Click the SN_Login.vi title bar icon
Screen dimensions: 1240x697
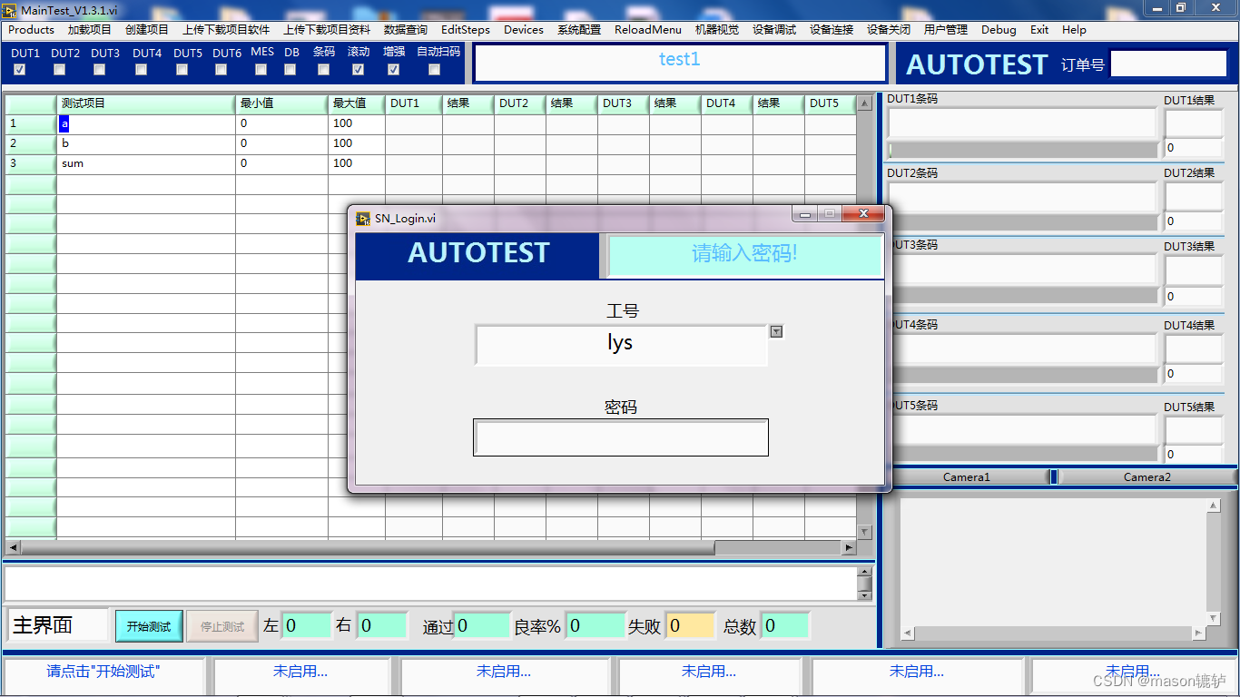[x=363, y=218]
